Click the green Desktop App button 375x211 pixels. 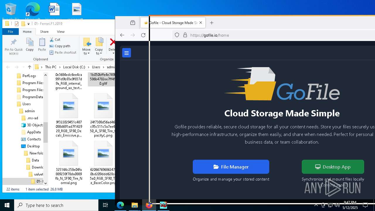click(x=333, y=167)
